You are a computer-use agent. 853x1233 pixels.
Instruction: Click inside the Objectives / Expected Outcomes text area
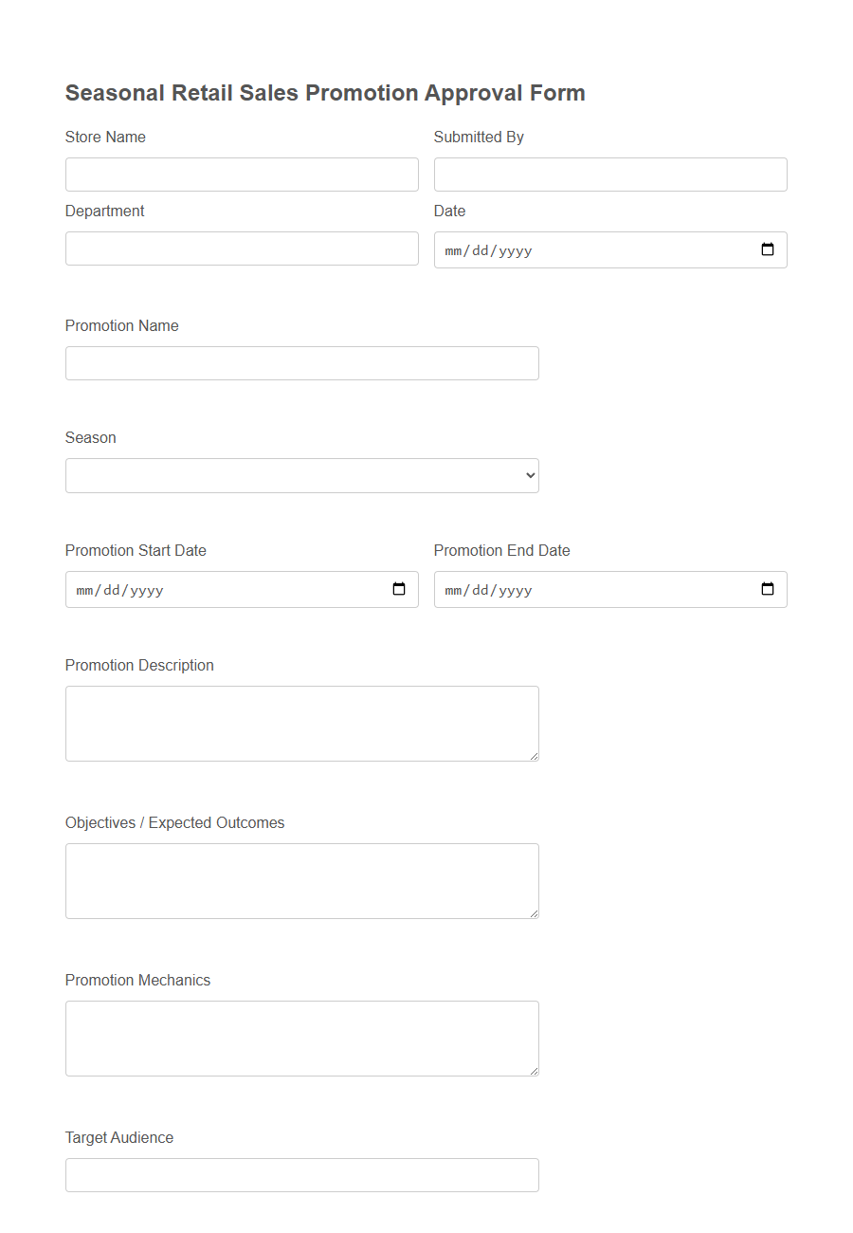tap(301, 879)
